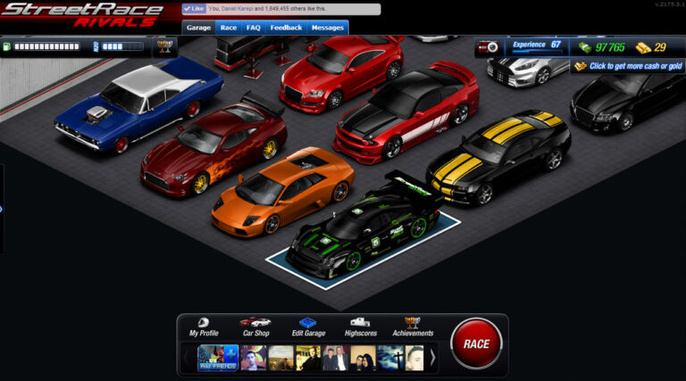Select the friend thumbnail with cross silhouette
The width and height of the screenshot is (686, 381).
389,358
